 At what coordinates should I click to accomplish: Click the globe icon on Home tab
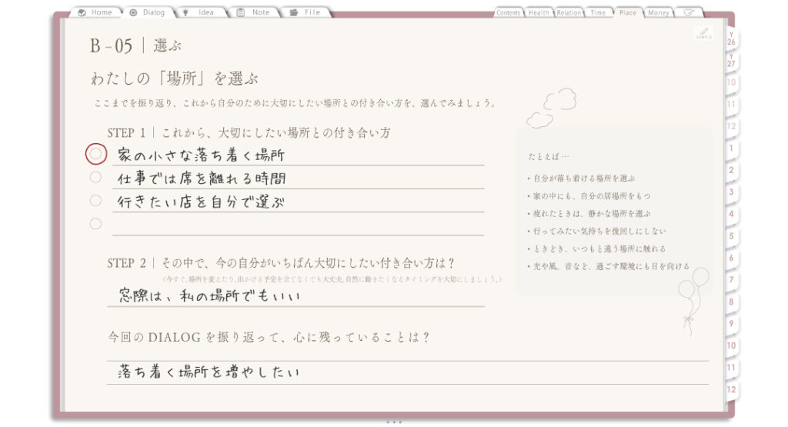(82, 12)
